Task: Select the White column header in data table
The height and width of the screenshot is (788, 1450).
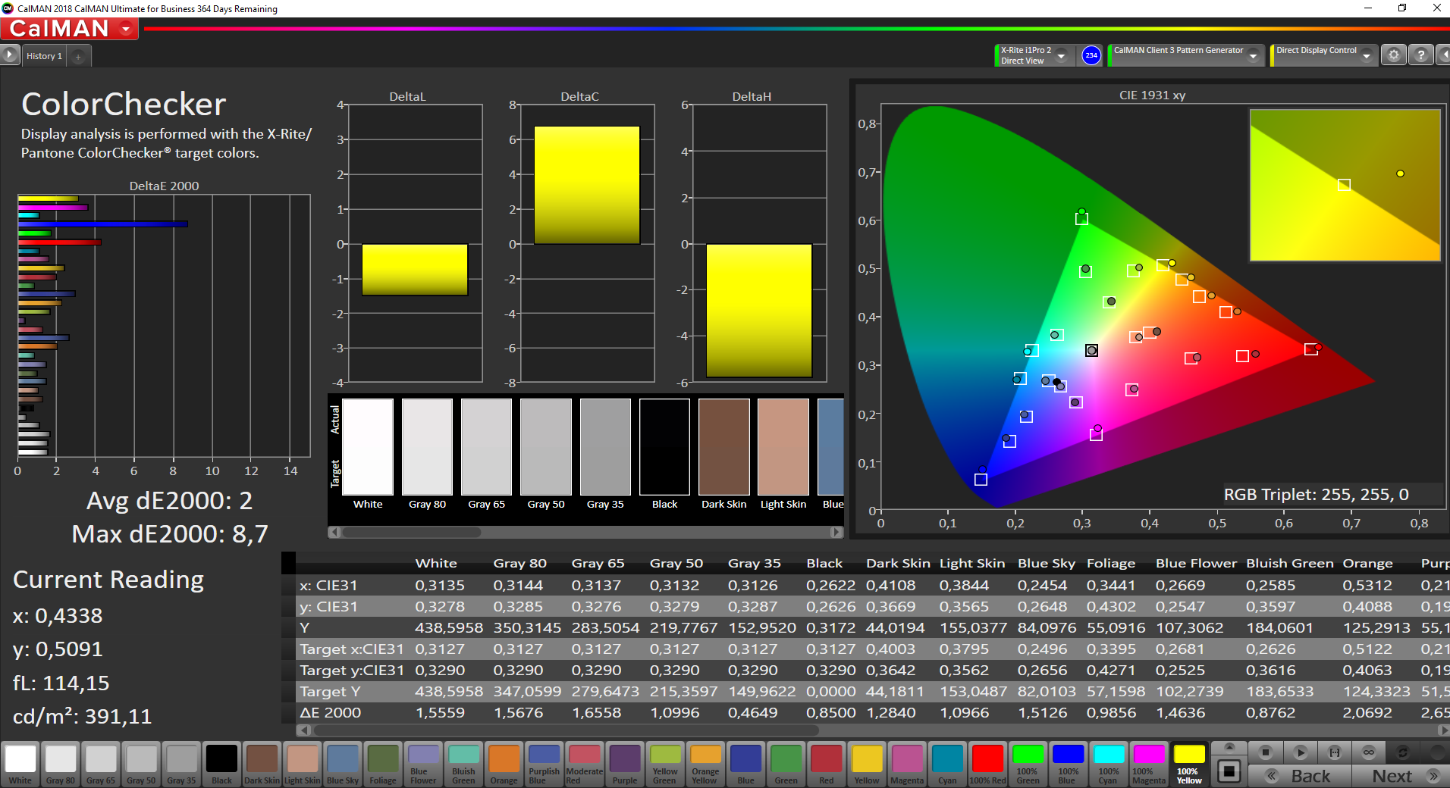Action: pyautogui.click(x=436, y=563)
